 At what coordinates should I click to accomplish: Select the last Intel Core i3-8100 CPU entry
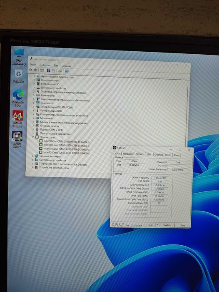click(64, 153)
